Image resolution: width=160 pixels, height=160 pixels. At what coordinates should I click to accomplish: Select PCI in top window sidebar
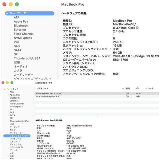[16, 42]
